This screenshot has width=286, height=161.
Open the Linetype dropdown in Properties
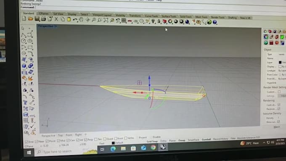point(282,71)
